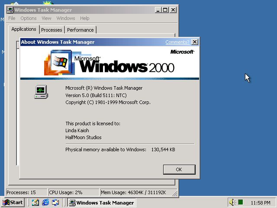Open the Windows menu in Task Manager
The image size is (277, 208).
(66, 18)
